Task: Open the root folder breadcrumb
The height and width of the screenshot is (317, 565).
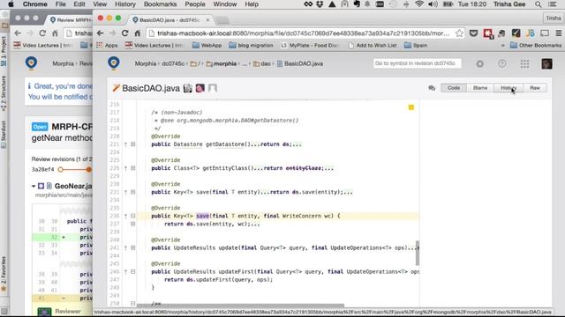Action: point(194,63)
